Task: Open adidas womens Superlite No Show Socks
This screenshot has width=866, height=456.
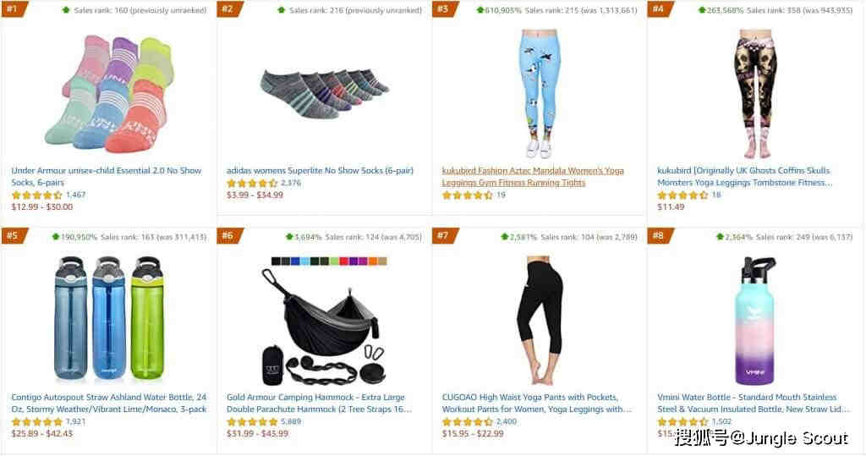Action: coord(320,170)
